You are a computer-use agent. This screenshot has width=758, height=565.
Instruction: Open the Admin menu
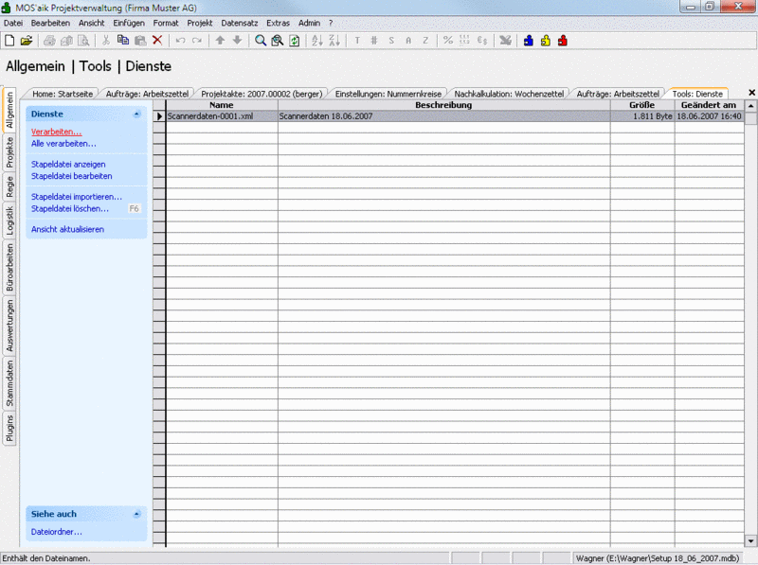[309, 23]
